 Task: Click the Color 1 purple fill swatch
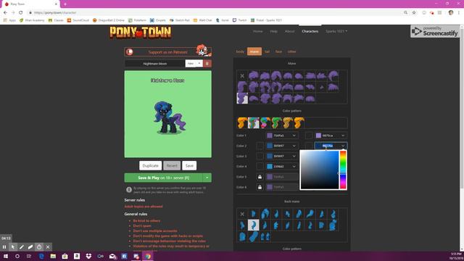(x=270, y=136)
